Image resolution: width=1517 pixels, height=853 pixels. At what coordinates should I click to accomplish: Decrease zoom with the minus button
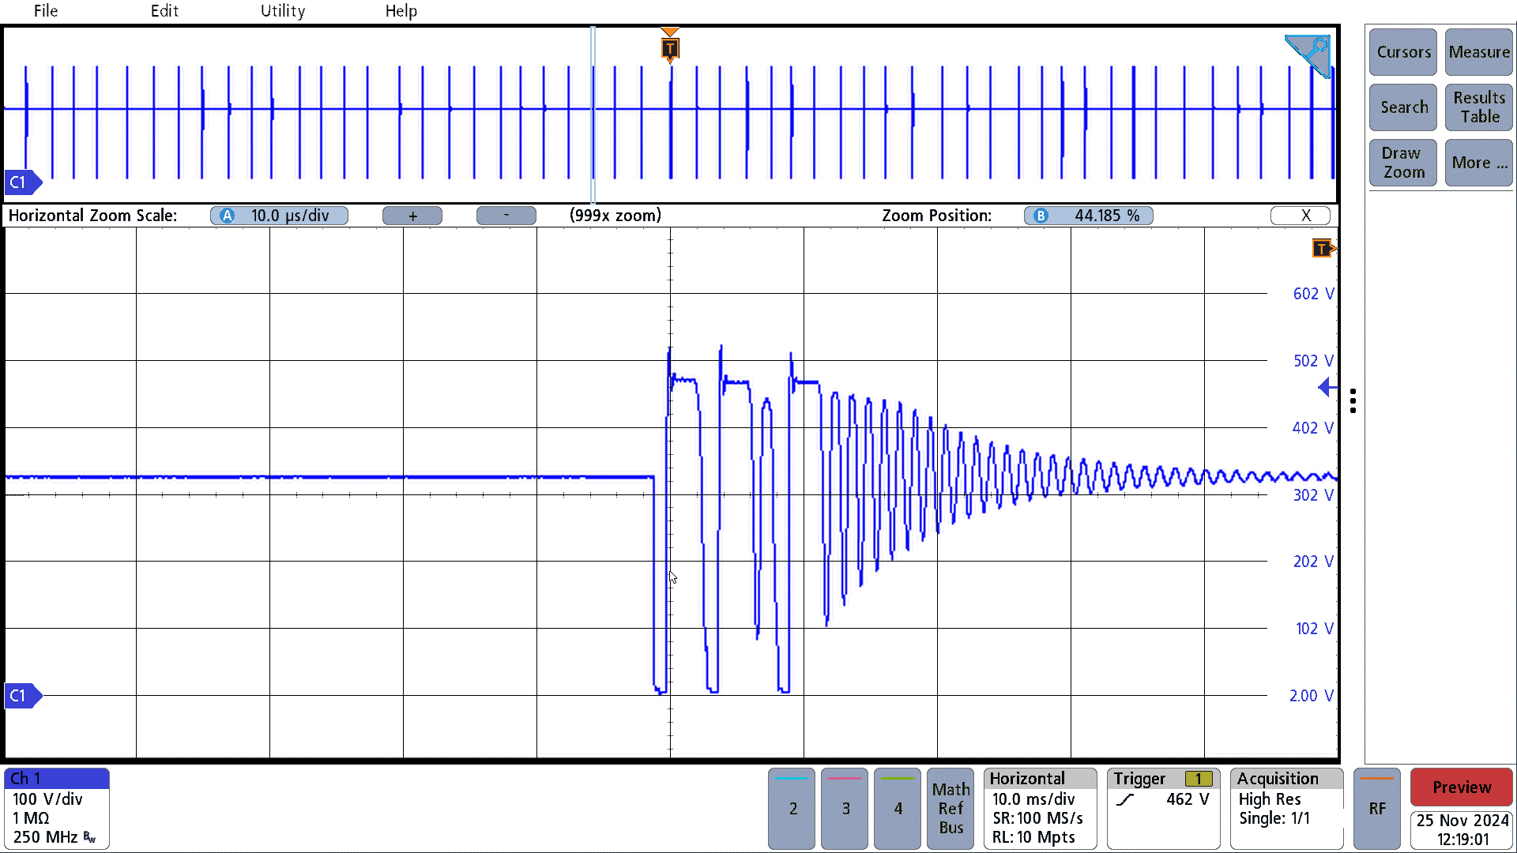point(506,216)
